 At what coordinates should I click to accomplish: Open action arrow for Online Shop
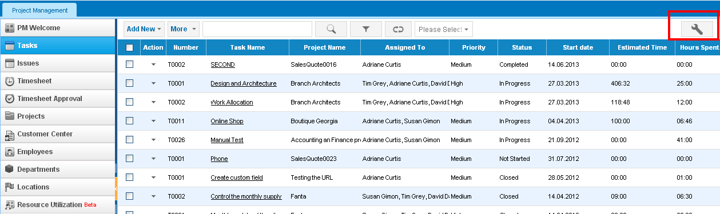(153, 122)
